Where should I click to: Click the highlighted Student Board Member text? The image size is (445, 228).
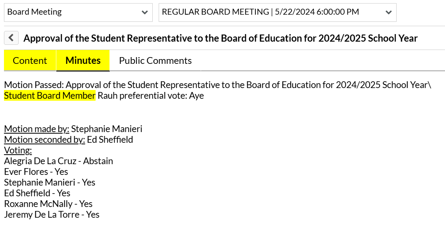pyautogui.click(x=50, y=96)
